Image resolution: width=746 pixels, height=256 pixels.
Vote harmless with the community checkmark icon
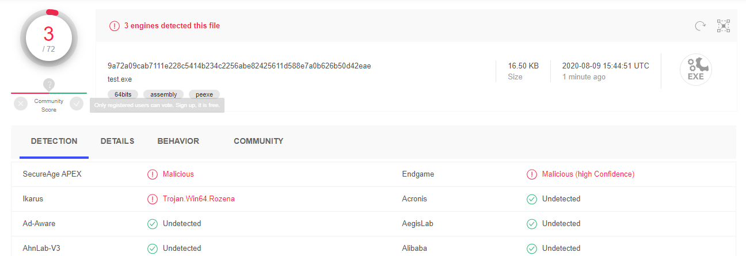pos(77,104)
